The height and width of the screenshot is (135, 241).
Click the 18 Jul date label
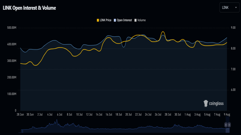click(x=119, y=114)
